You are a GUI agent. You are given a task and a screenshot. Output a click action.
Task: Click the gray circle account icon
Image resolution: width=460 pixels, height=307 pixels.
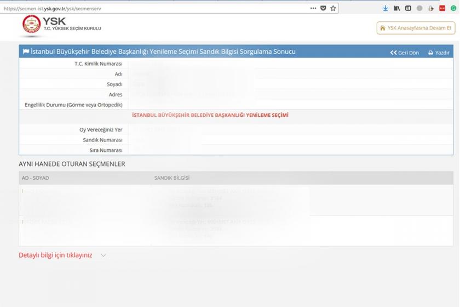click(419, 8)
